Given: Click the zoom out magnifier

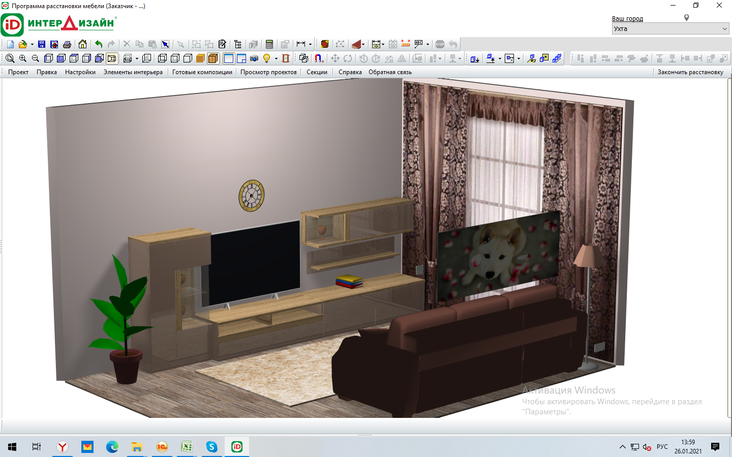Looking at the screenshot, I should [36, 58].
